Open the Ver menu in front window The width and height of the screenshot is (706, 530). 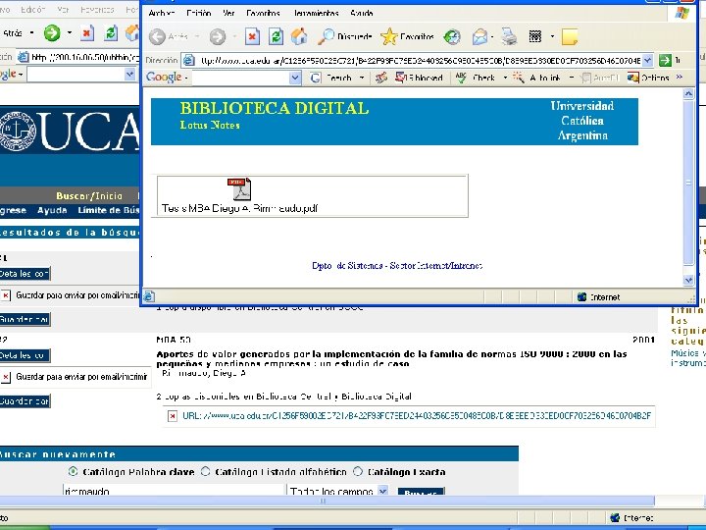[228, 13]
